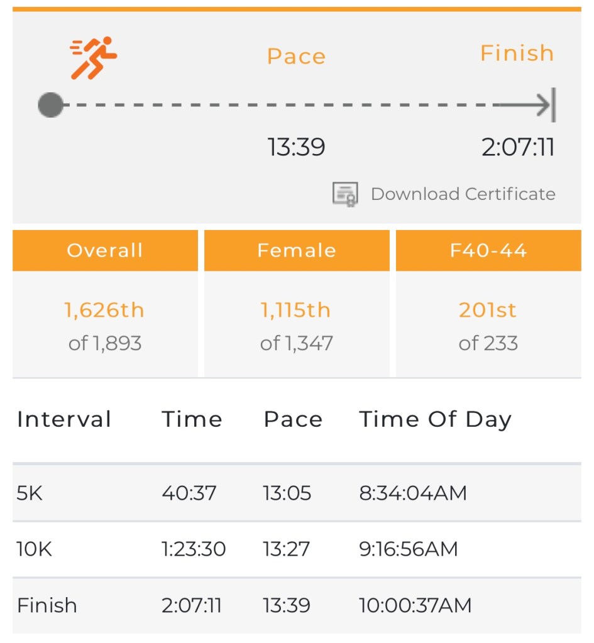Click the orange Finish label
This screenshot has height=643, width=594.
[x=517, y=53]
